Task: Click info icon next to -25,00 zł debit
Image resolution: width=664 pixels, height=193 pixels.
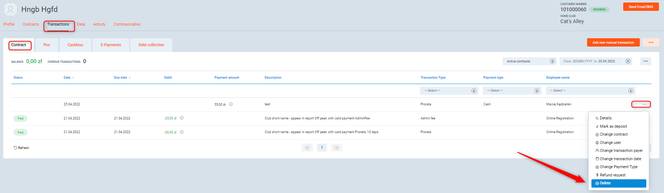Action: [x=182, y=118]
